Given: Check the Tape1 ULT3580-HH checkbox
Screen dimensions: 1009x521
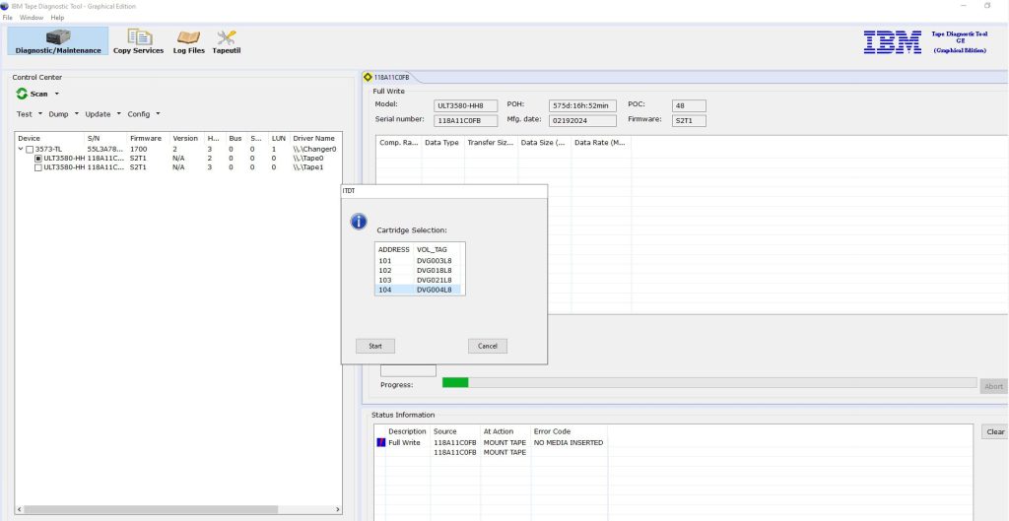Looking at the screenshot, I should 38,167.
